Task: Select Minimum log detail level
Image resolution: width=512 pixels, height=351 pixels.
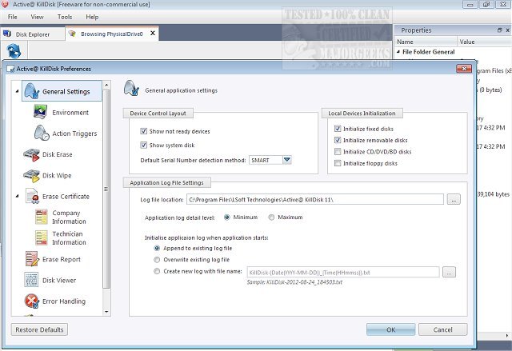Action: pyautogui.click(x=227, y=217)
